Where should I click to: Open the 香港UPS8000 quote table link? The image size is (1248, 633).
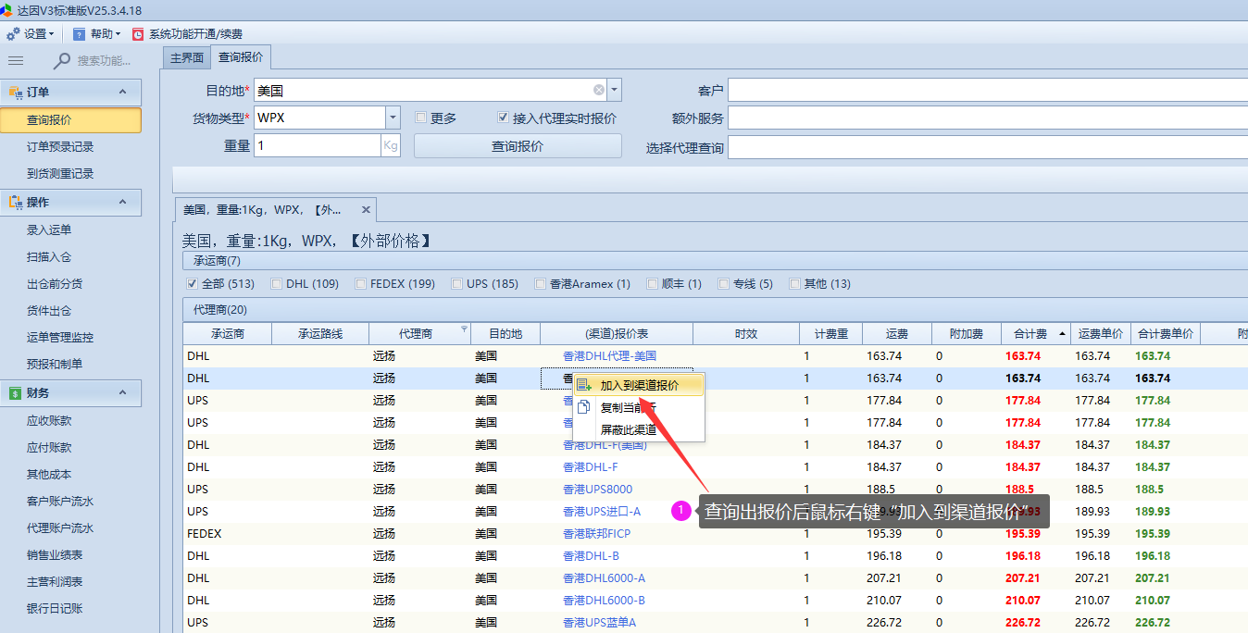[598, 490]
